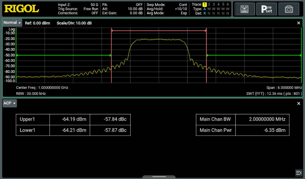Click the red main channel span marker
This screenshot has height=179, width=305.
(x=159, y=31)
